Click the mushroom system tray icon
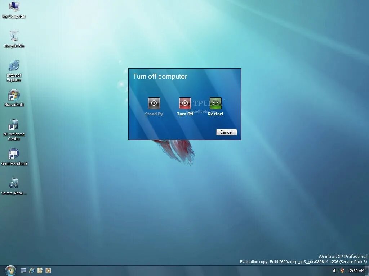The image size is (369, 276). (x=342, y=271)
